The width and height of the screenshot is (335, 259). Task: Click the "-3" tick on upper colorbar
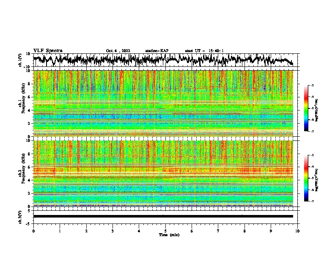(x=312, y=85)
